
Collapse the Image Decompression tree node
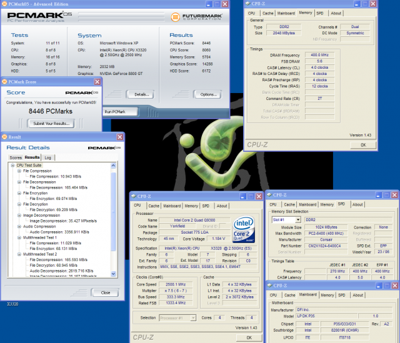pyautogui.click(x=19, y=216)
